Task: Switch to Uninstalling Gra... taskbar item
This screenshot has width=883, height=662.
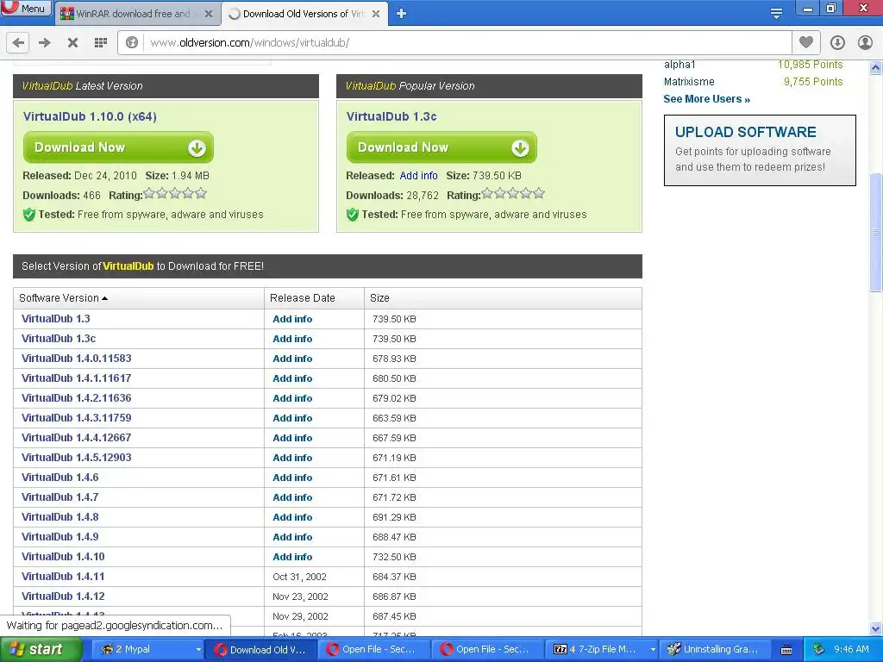Action: pyautogui.click(x=715, y=650)
